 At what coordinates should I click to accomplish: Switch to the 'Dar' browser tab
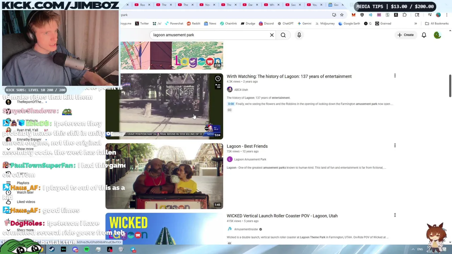coord(250,5)
